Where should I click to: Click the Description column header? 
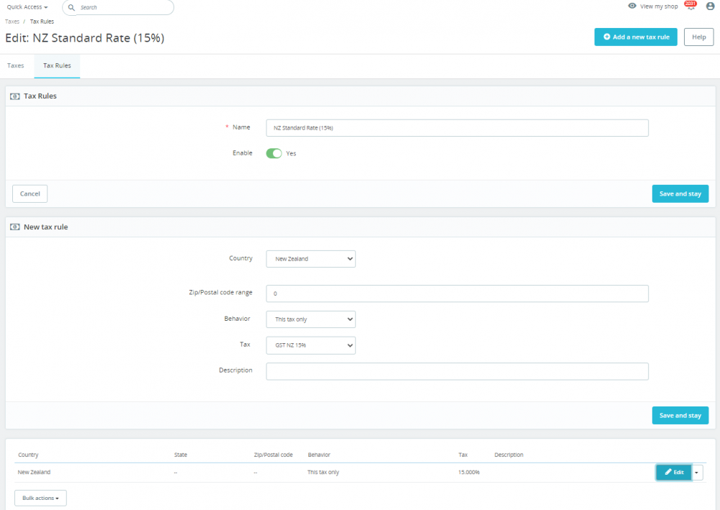click(x=509, y=455)
